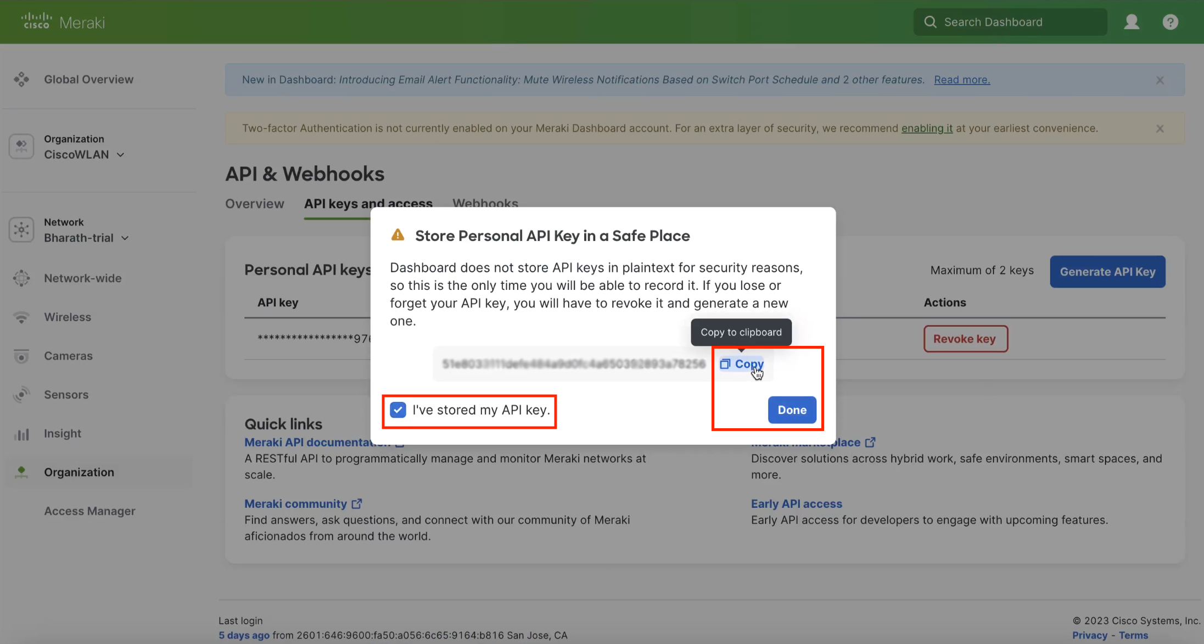
Task: Copy the API key to clipboard
Action: pyautogui.click(x=742, y=364)
